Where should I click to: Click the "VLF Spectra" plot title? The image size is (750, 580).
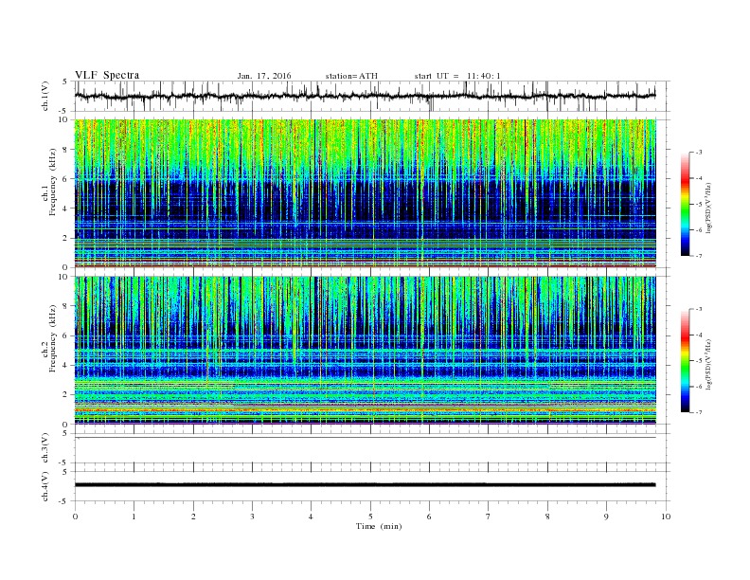pyautogui.click(x=107, y=75)
